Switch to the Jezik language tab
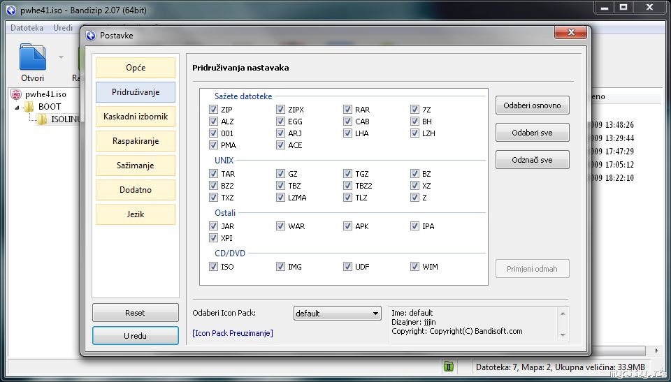Image resolution: width=671 pixels, height=382 pixels. 136,214
